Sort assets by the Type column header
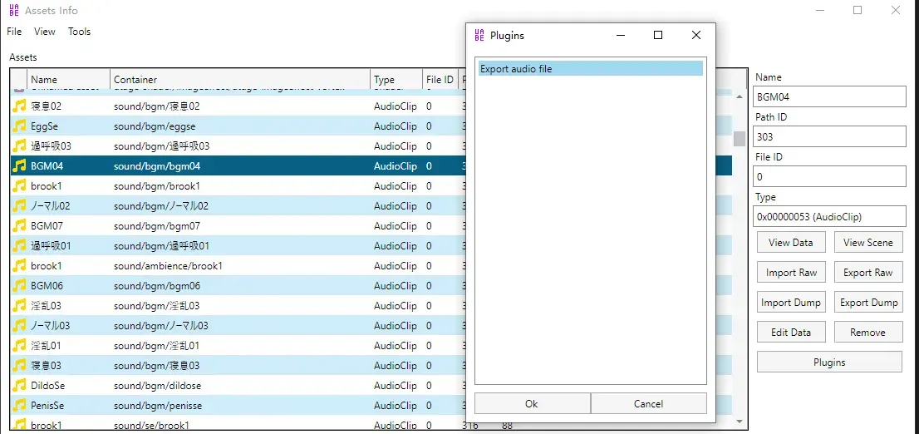919x434 pixels. pos(396,79)
